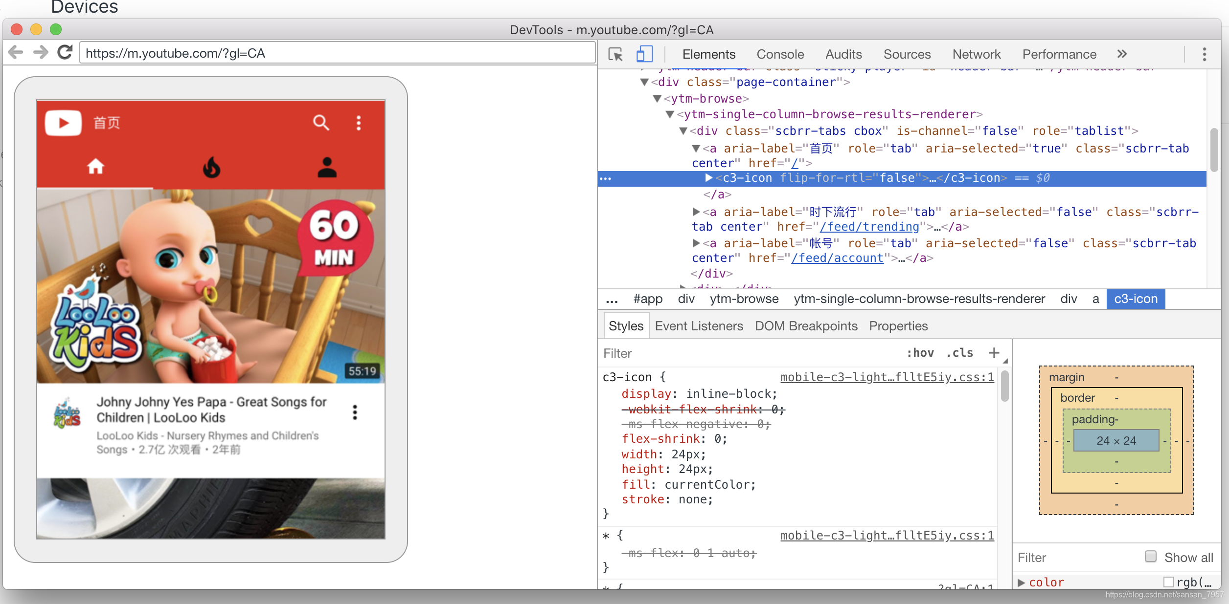1229x604 pixels.
Task: Switch to the Console tab
Action: (780, 54)
